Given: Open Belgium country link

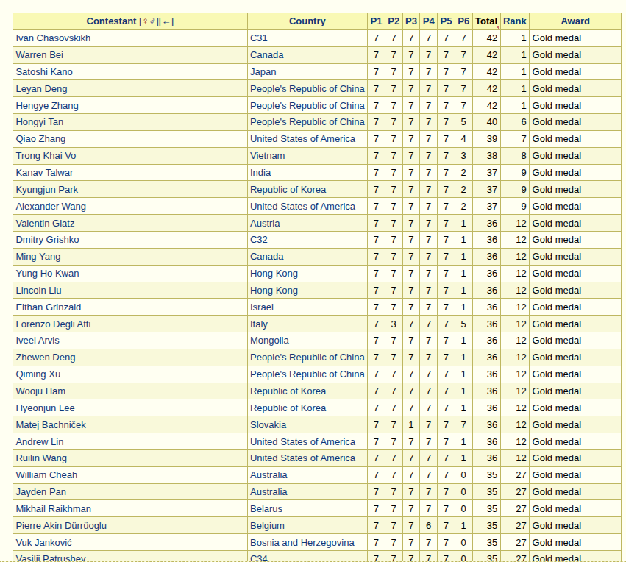Looking at the screenshot, I should point(267,526).
